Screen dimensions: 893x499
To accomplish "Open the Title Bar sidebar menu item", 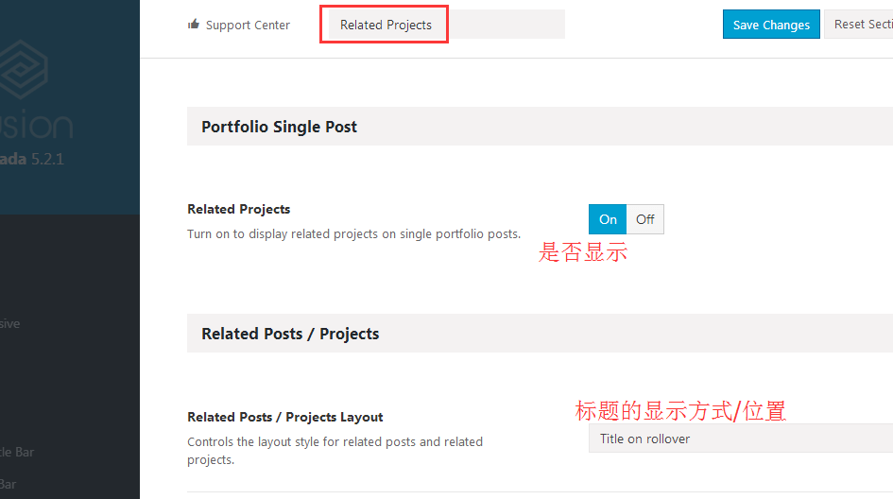I will pos(17,452).
